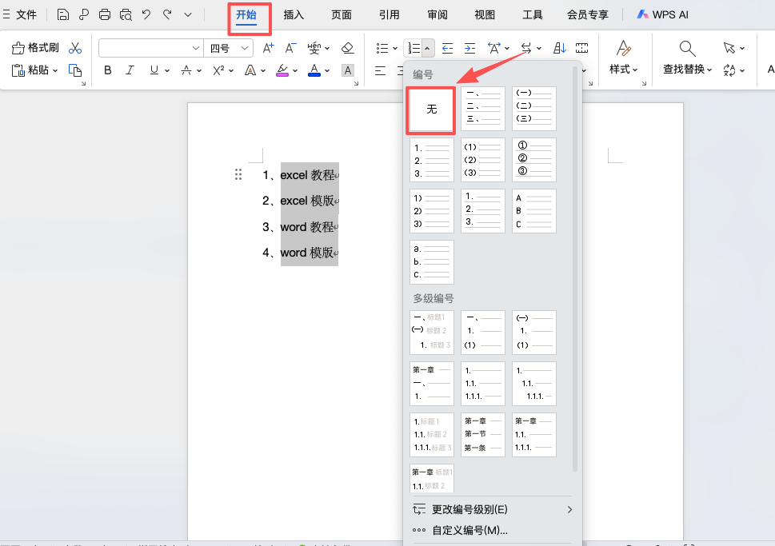Click the Cut scissors icon
The image size is (775, 546).
tap(75, 48)
